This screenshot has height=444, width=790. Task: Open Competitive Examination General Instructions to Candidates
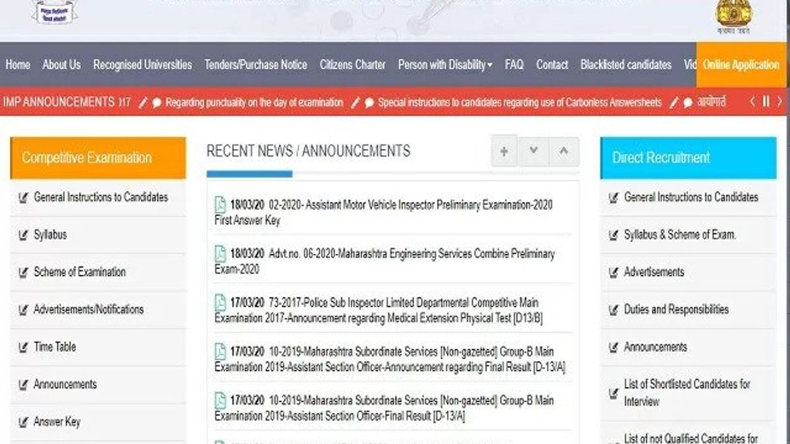(101, 197)
